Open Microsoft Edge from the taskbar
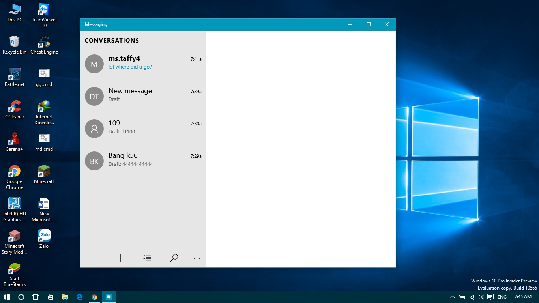This screenshot has width=539, height=303. (80, 297)
